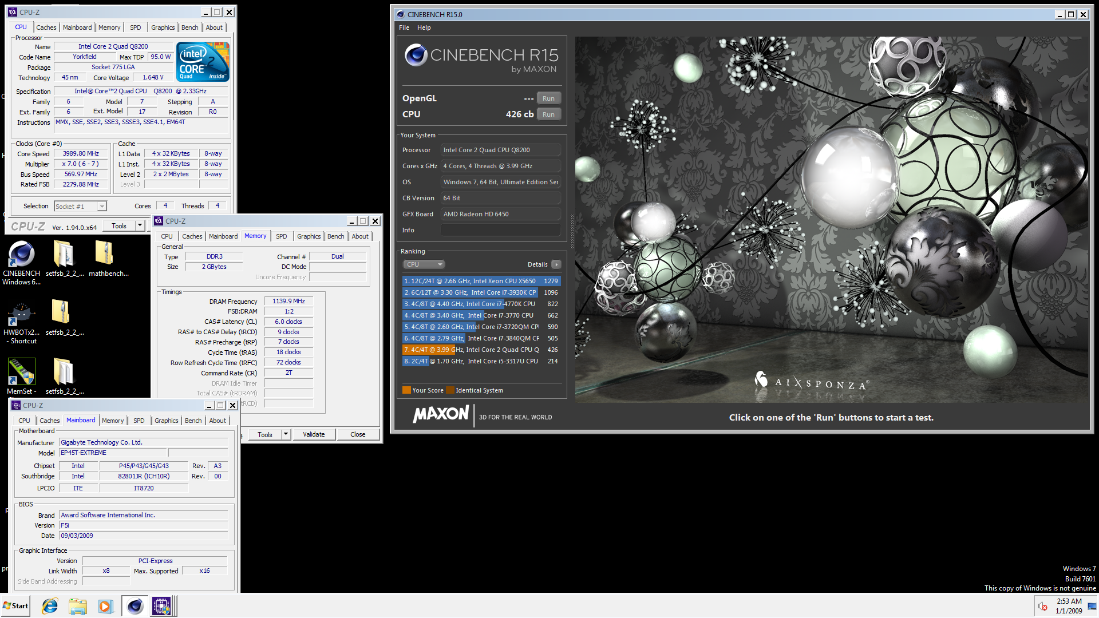Open the Ranking CPU dropdown
The image size is (1099, 618).
pos(424,264)
